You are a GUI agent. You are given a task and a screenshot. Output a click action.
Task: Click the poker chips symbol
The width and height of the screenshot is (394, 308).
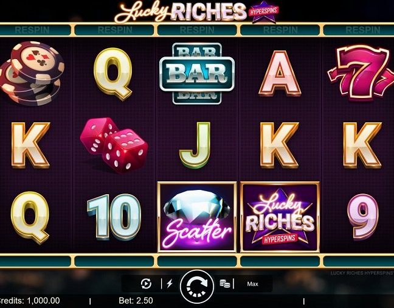(x=32, y=73)
